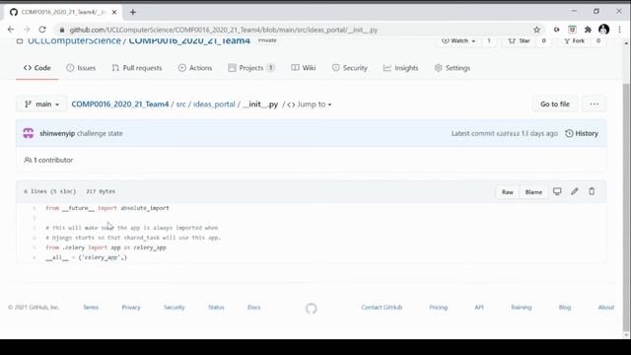Open footer Security link
The image size is (631, 355).
tap(175, 307)
